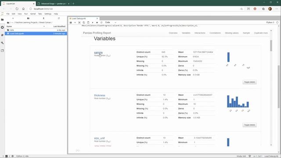
Task: Reload the browser page
Action: click(17, 9)
